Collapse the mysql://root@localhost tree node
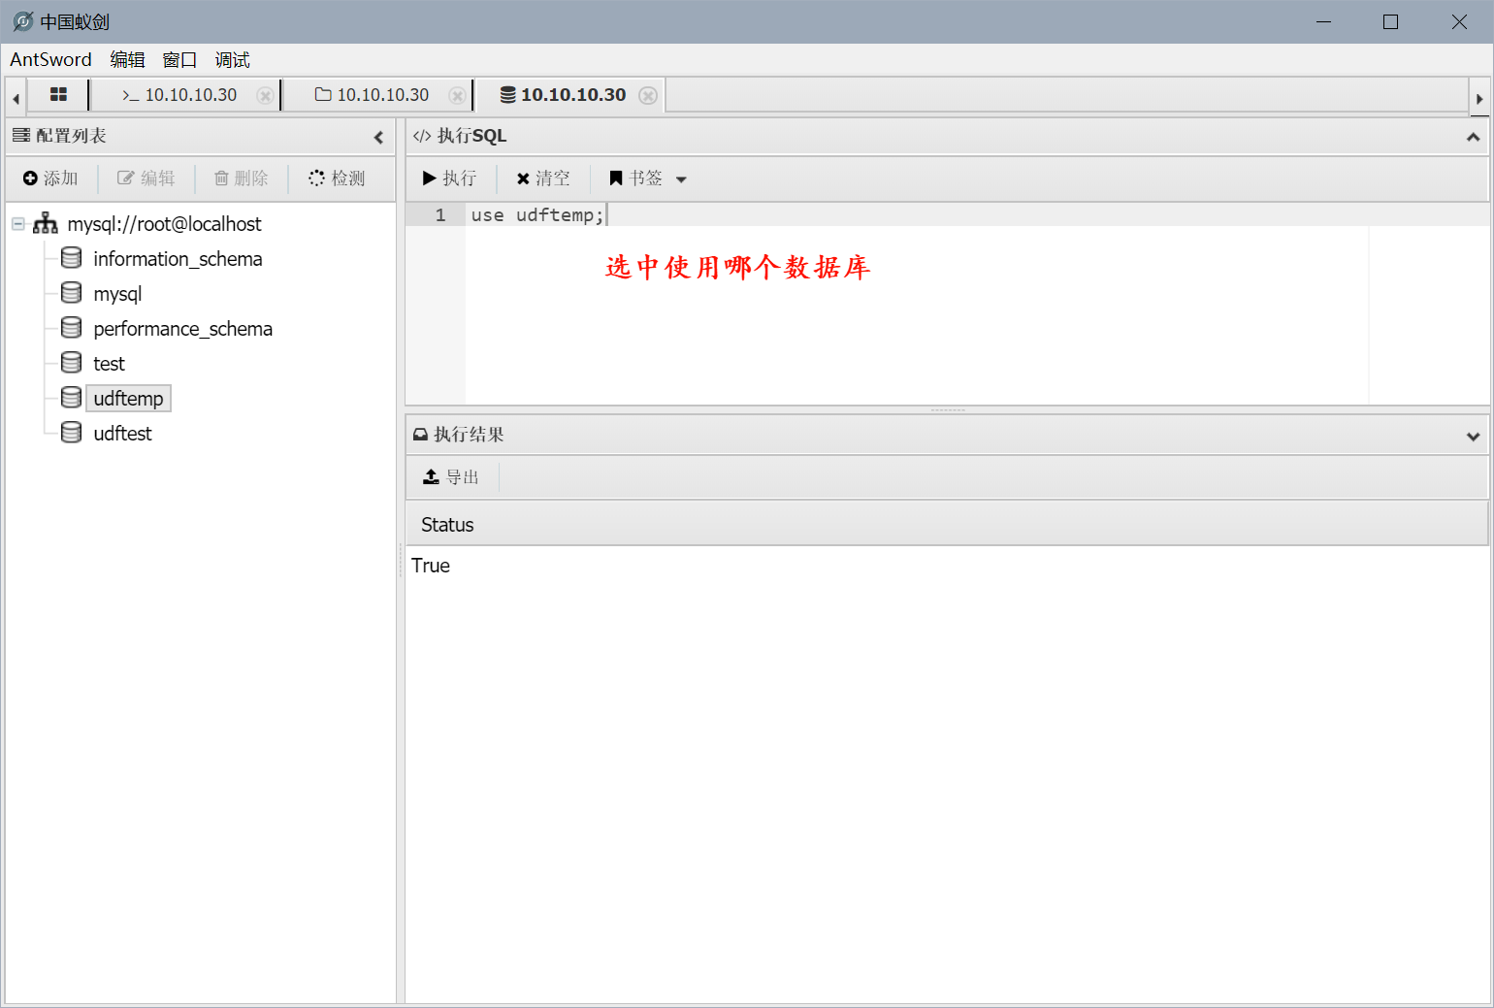The height and width of the screenshot is (1008, 1494). (x=17, y=224)
